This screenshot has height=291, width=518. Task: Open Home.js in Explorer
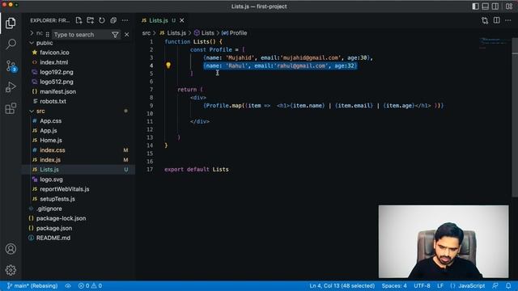click(51, 140)
